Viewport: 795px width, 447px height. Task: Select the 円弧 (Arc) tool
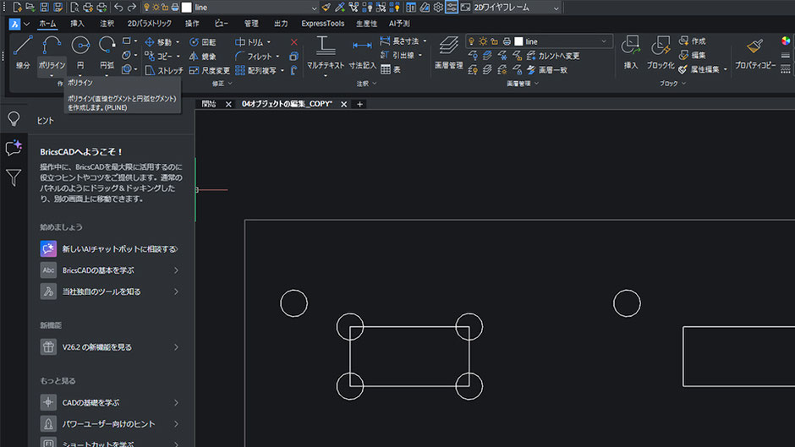click(107, 52)
